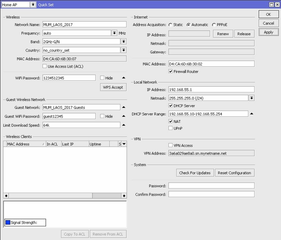Click the Limit Download Speed field
Screen dimensions: 281x240
(81, 125)
